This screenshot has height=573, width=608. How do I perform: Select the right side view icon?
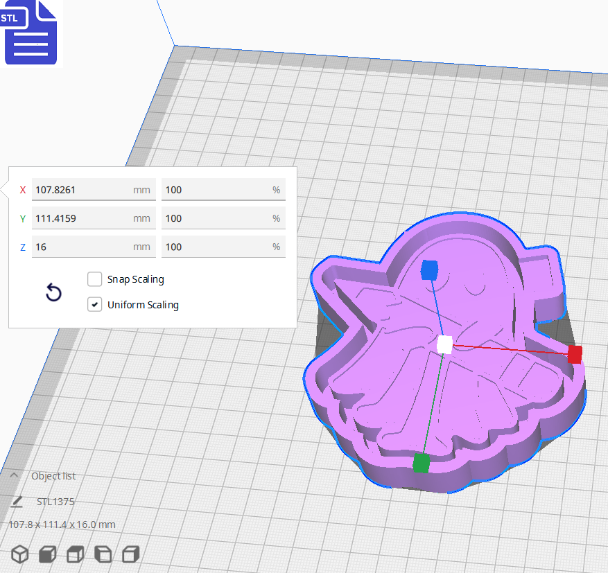pos(130,554)
